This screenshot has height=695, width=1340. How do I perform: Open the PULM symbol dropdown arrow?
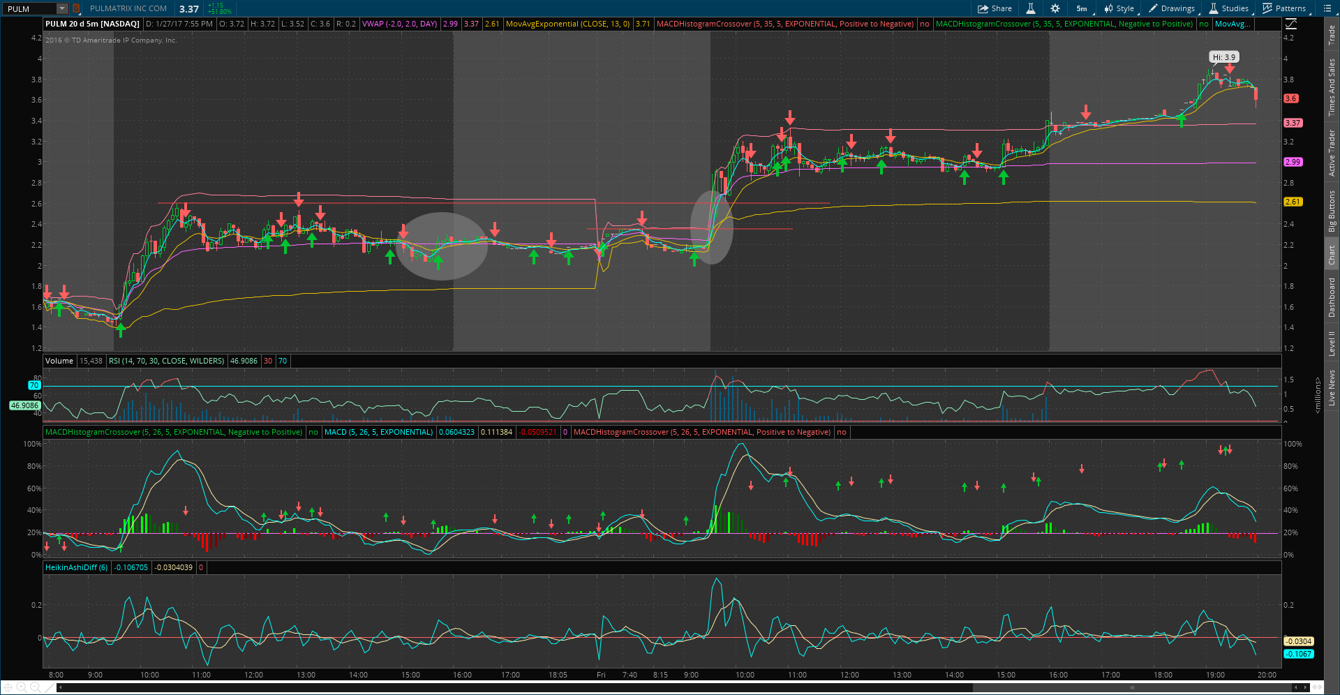click(x=62, y=8)
